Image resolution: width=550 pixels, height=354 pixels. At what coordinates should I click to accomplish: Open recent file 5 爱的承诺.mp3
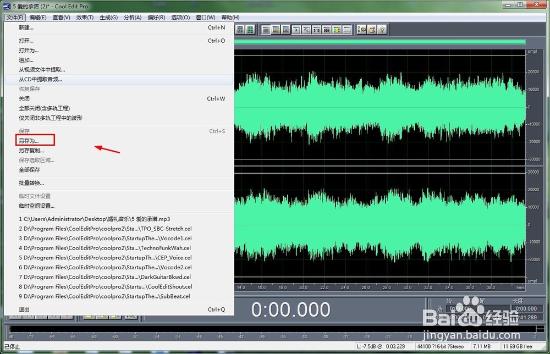click(x=119, y=219)
